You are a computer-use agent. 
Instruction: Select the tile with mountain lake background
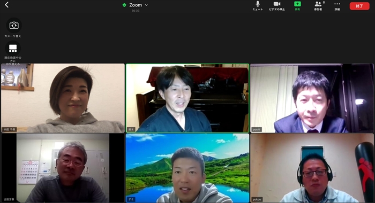[187, 168]
